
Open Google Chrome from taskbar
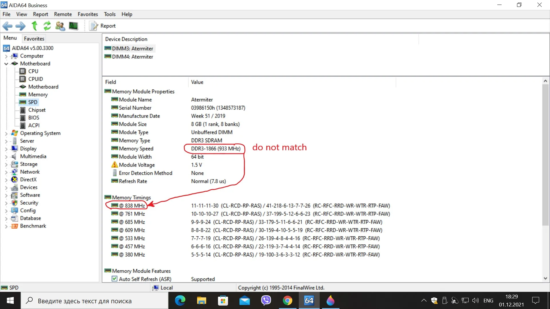tap(287, 301)
